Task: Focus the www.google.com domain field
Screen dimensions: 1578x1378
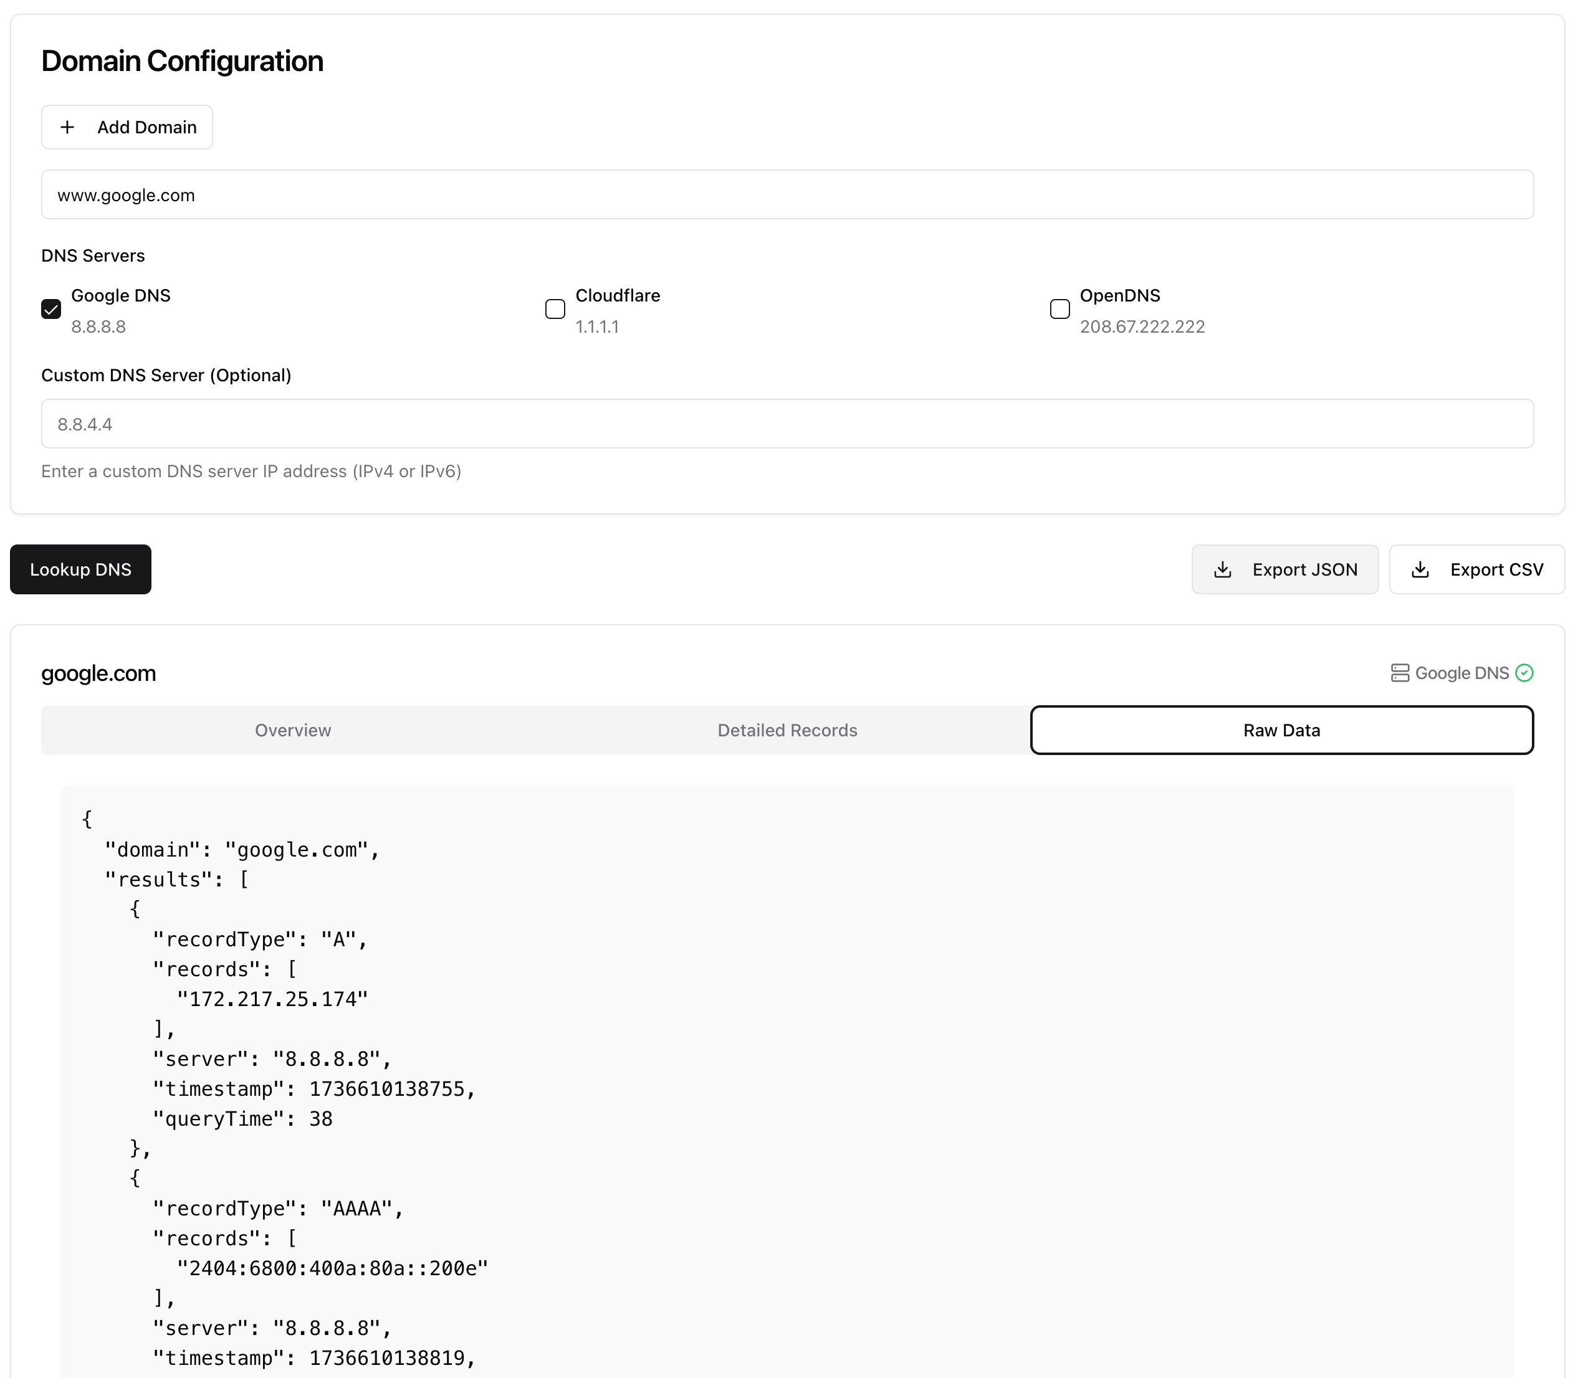Action: tap(787, 194)
